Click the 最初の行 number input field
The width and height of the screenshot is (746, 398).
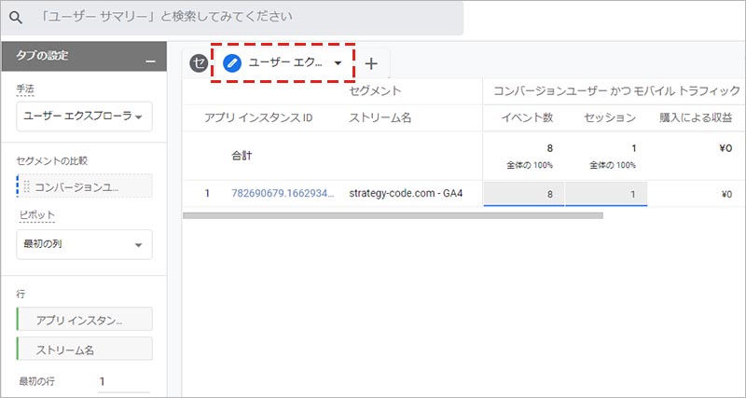tap(123, 381)
